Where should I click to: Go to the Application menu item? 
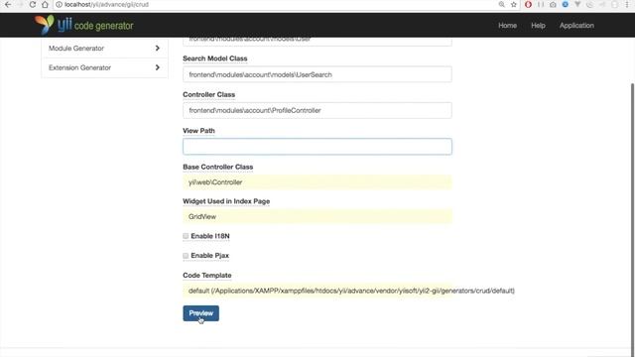coord(576,26)
